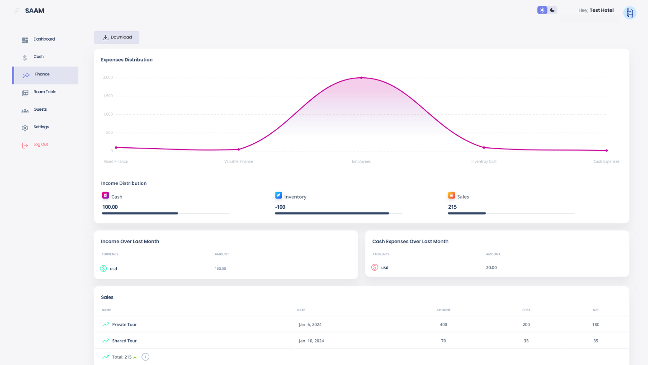Open the Dashboard page in sidebar
Viewport: 648px width, 365px height.
point(44,39)
